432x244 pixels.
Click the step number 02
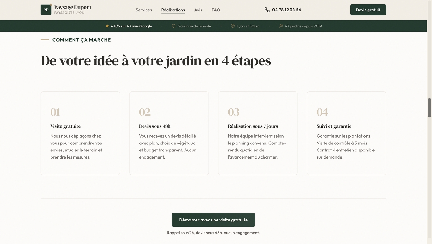[x=145, y=112]
